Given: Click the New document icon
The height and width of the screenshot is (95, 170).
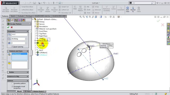Looking at the screenshot, I should coord(25,3).
